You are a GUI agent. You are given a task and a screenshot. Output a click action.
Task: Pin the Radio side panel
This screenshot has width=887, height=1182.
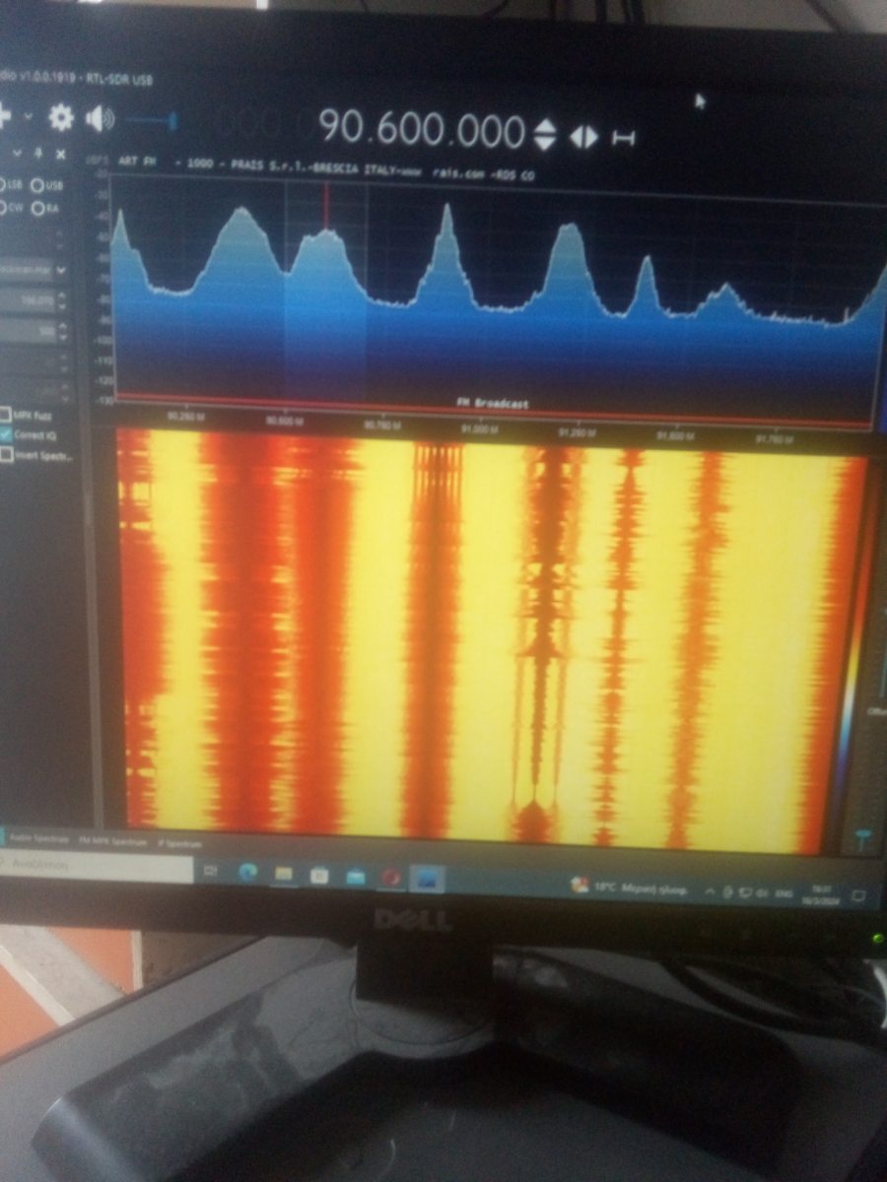point(38,154)
